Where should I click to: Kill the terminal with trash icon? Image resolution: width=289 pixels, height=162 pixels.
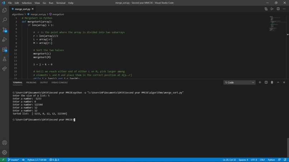(x=272, y=82)
